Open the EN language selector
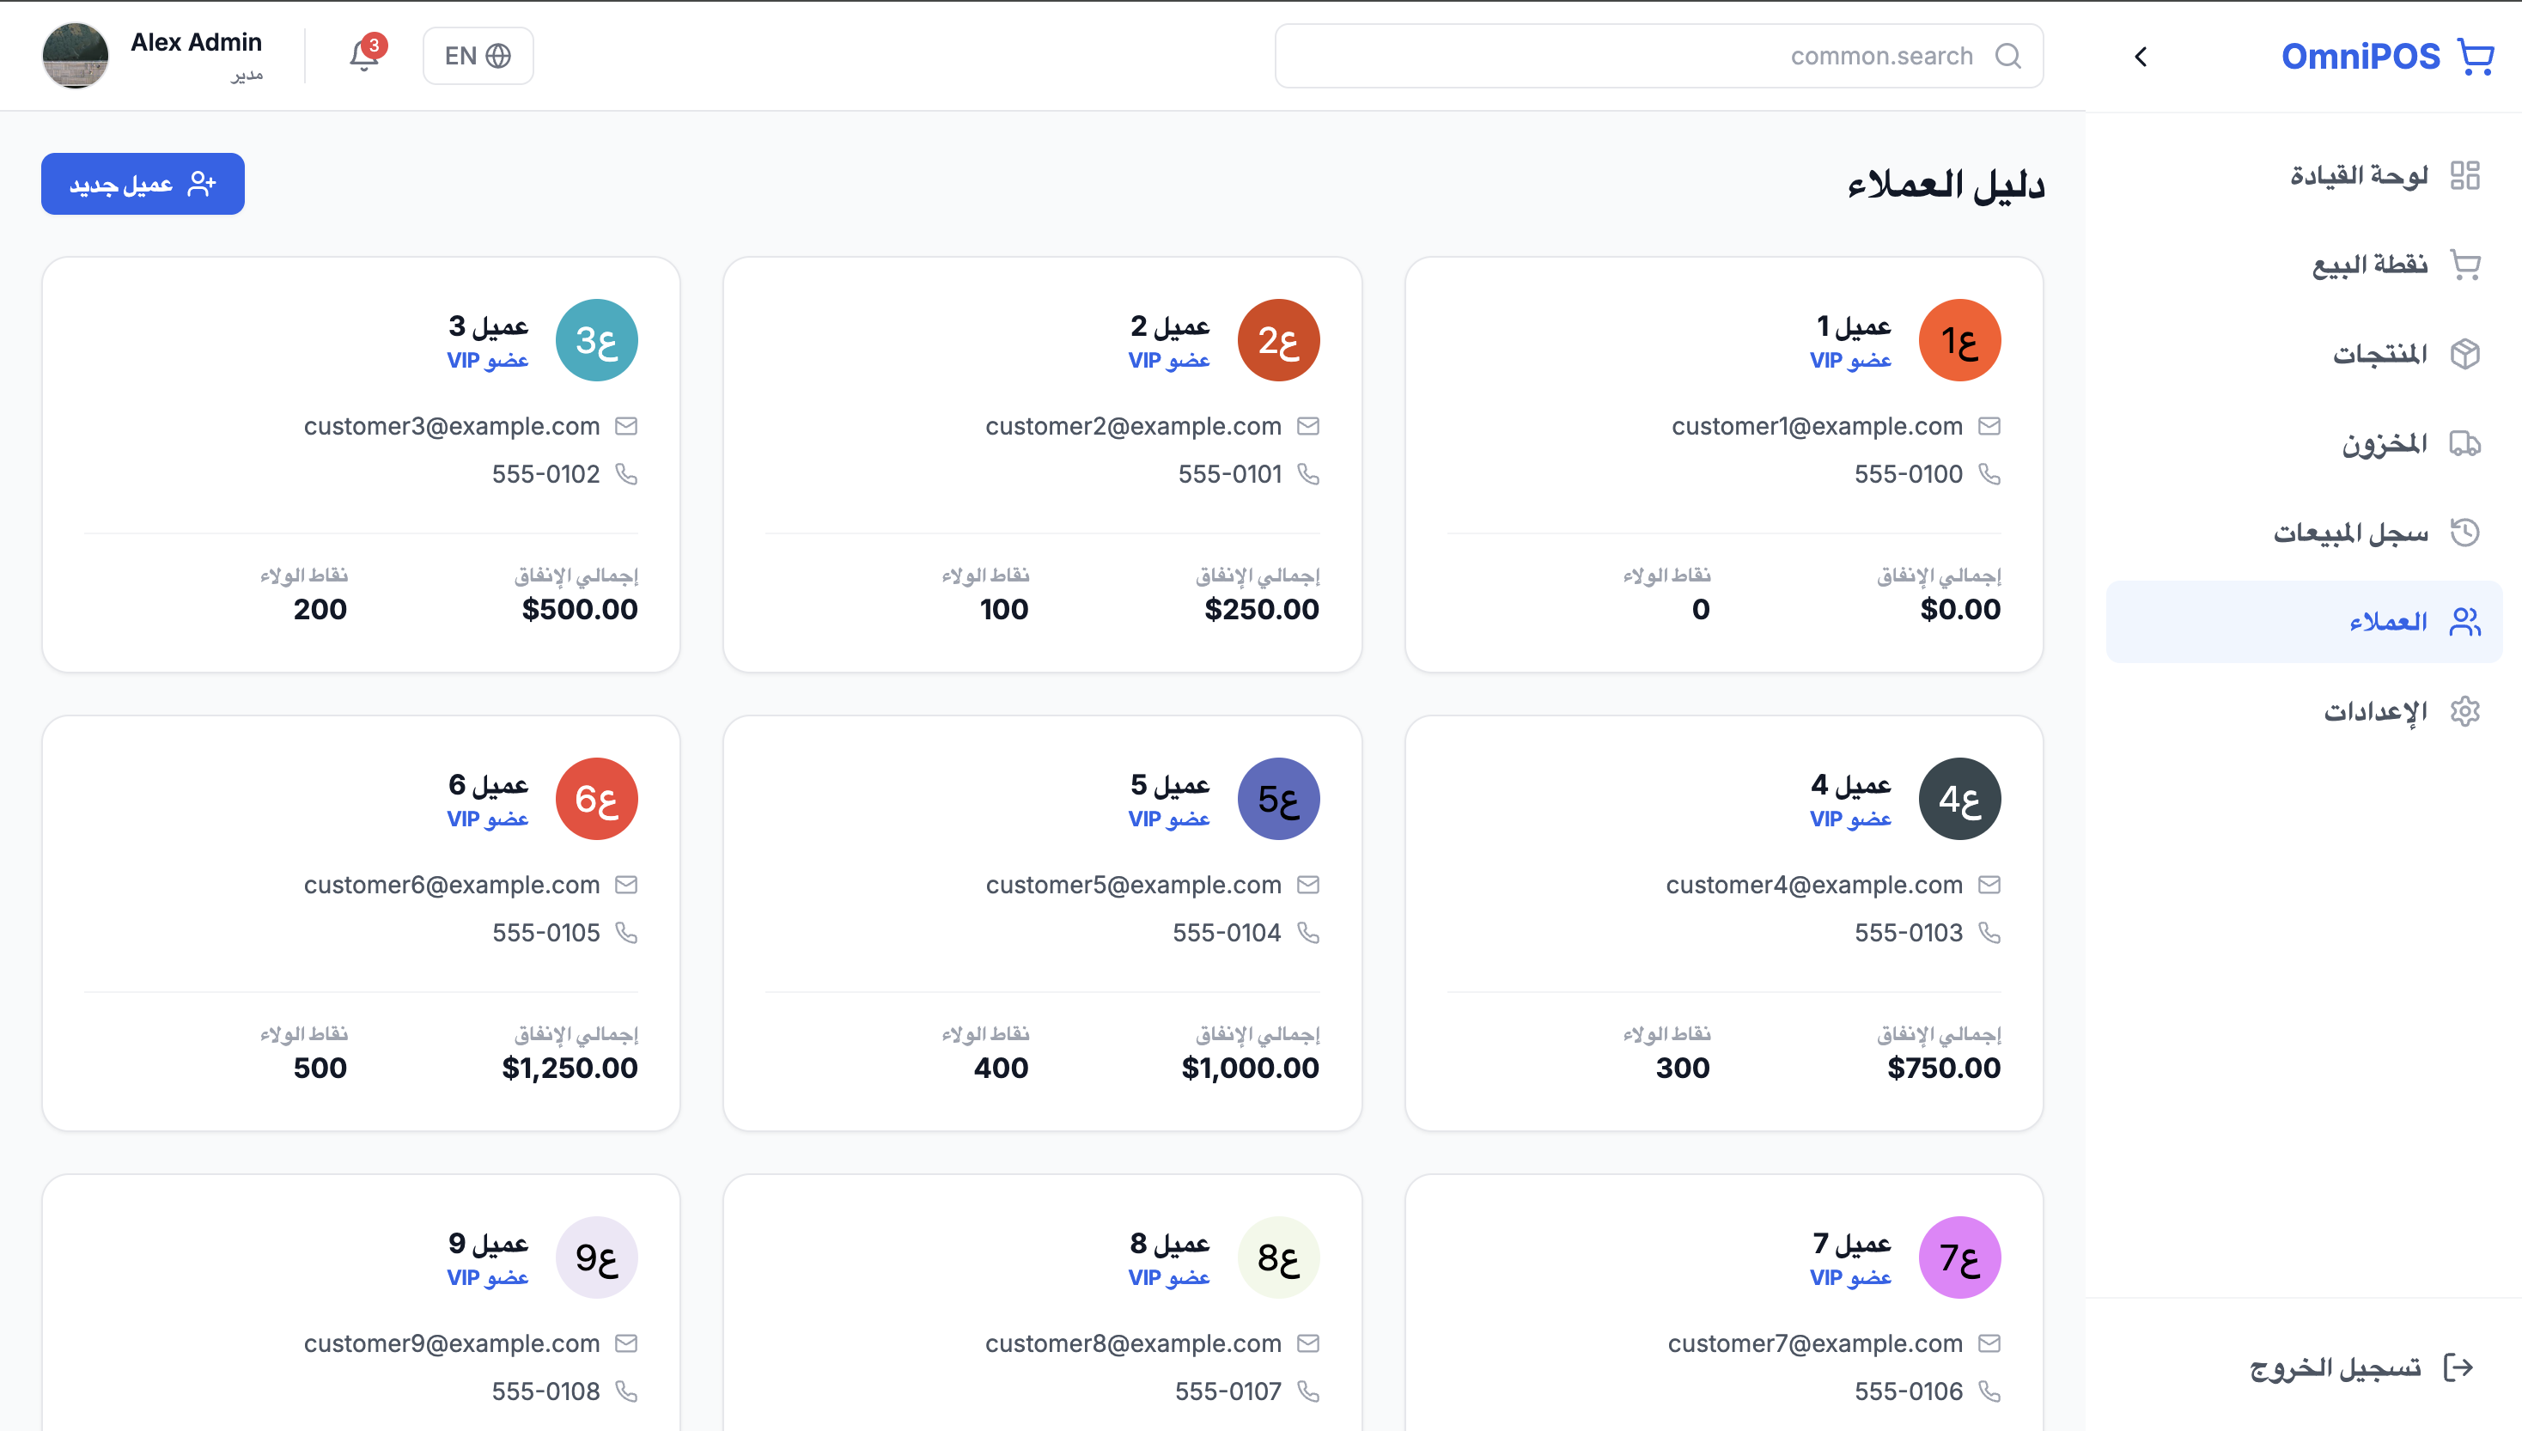The image size is (2522, 1431). tap(478, 55)
